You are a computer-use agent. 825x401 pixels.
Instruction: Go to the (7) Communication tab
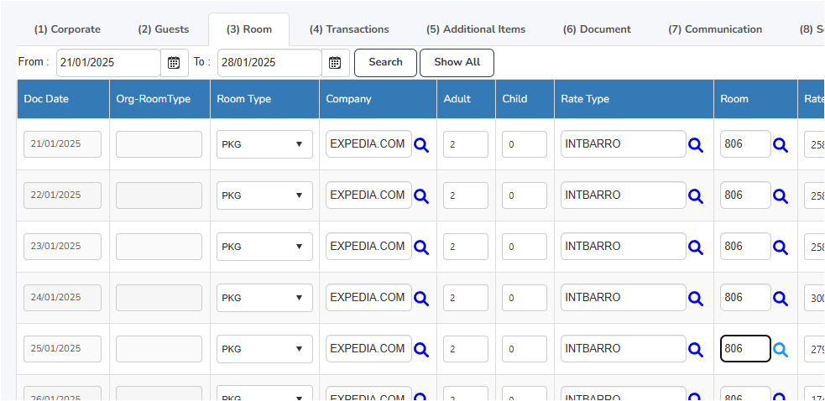[715, 29]
